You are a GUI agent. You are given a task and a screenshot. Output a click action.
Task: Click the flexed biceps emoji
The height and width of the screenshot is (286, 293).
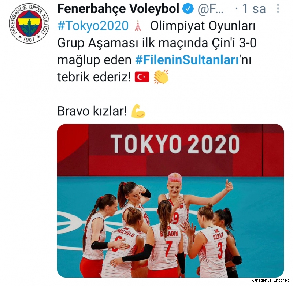point(138,111)
